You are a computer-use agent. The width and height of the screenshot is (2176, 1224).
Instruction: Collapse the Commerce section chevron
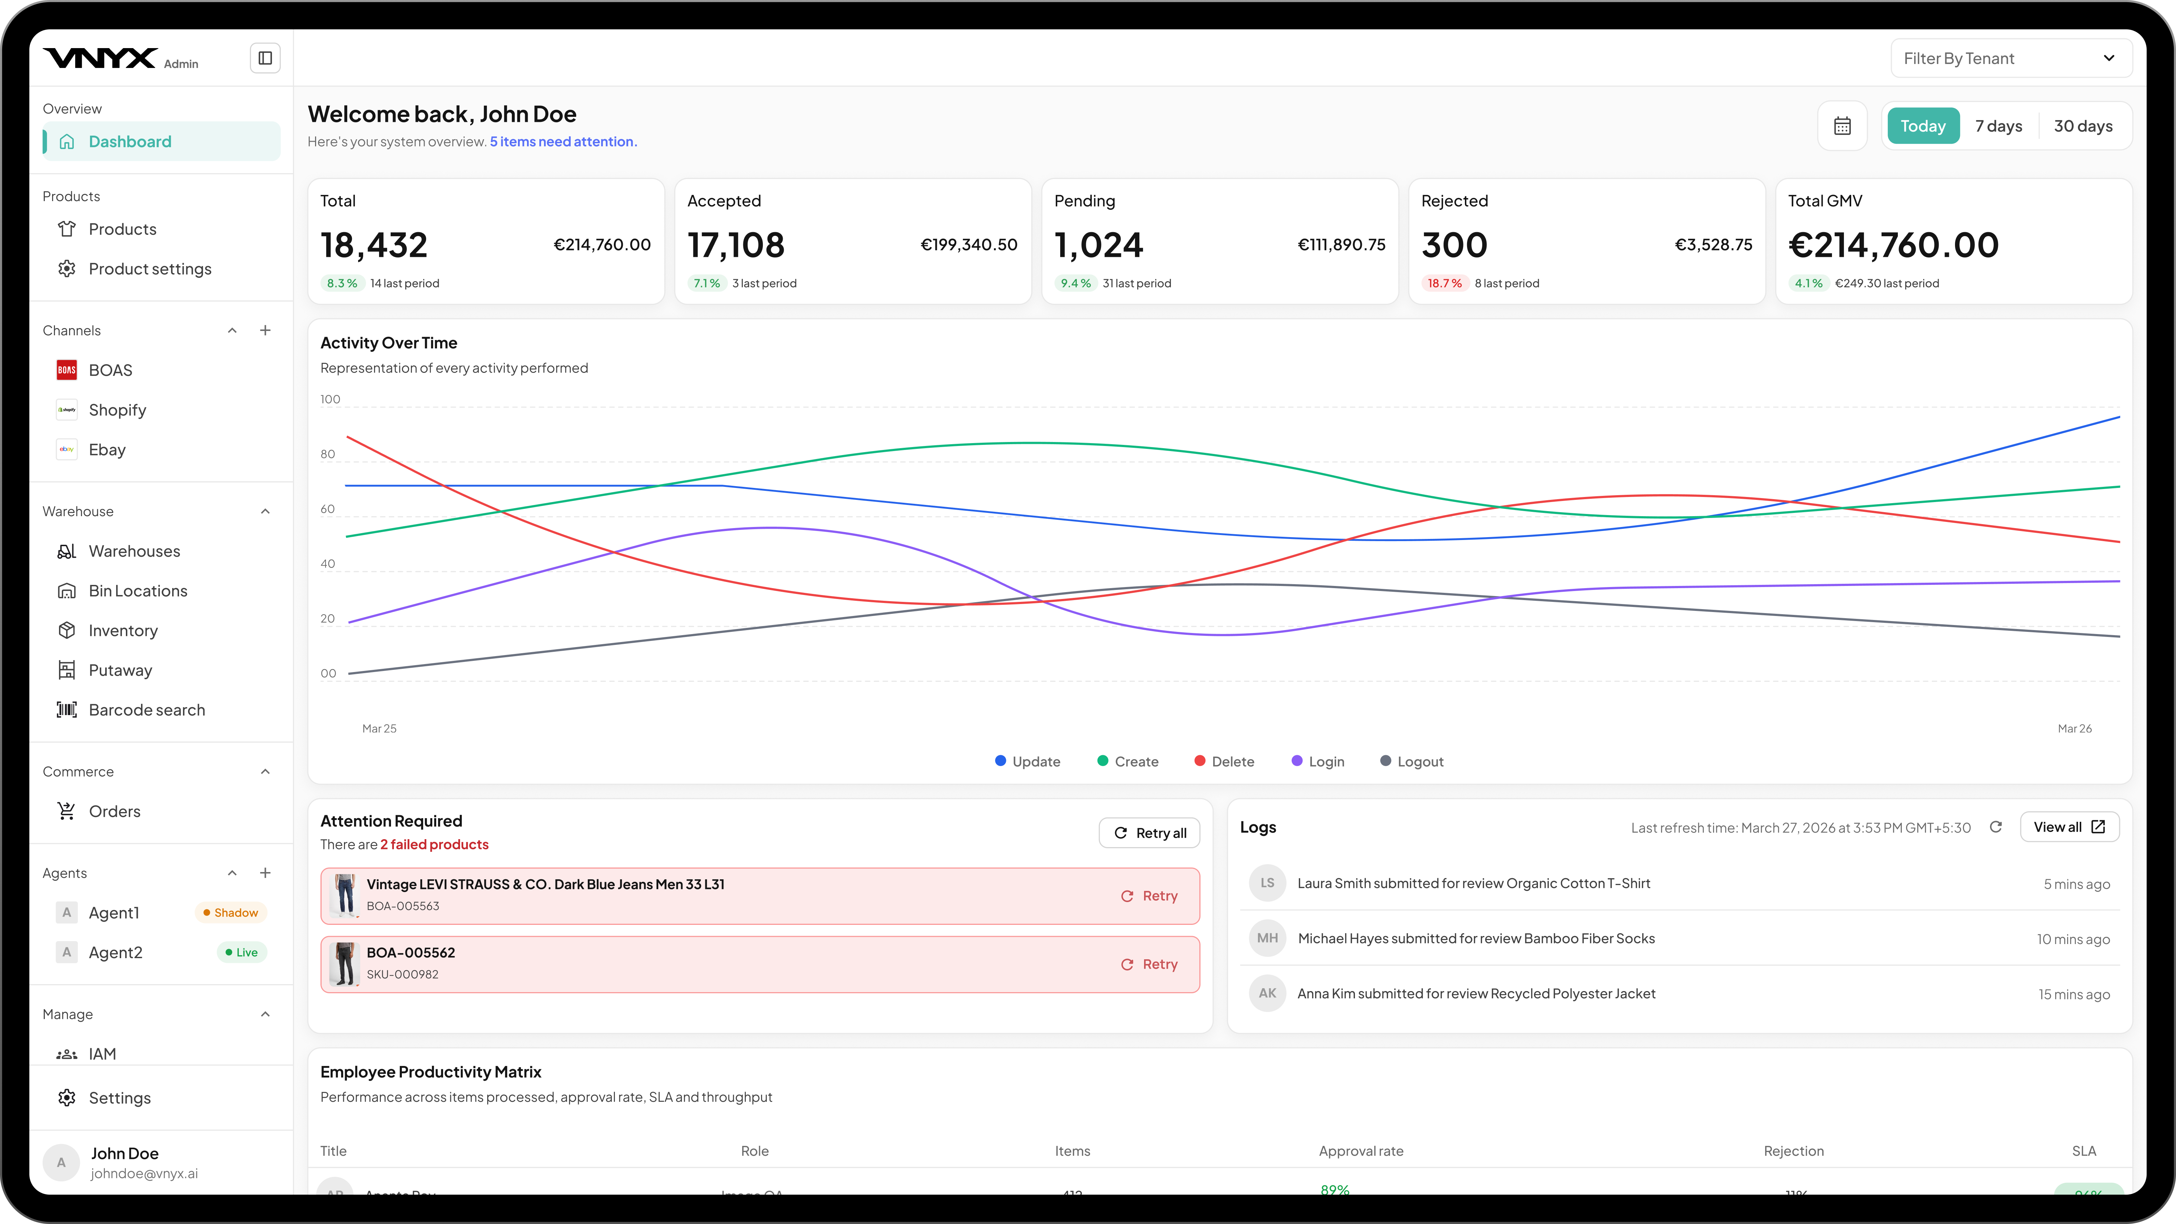tap(265, 771)
